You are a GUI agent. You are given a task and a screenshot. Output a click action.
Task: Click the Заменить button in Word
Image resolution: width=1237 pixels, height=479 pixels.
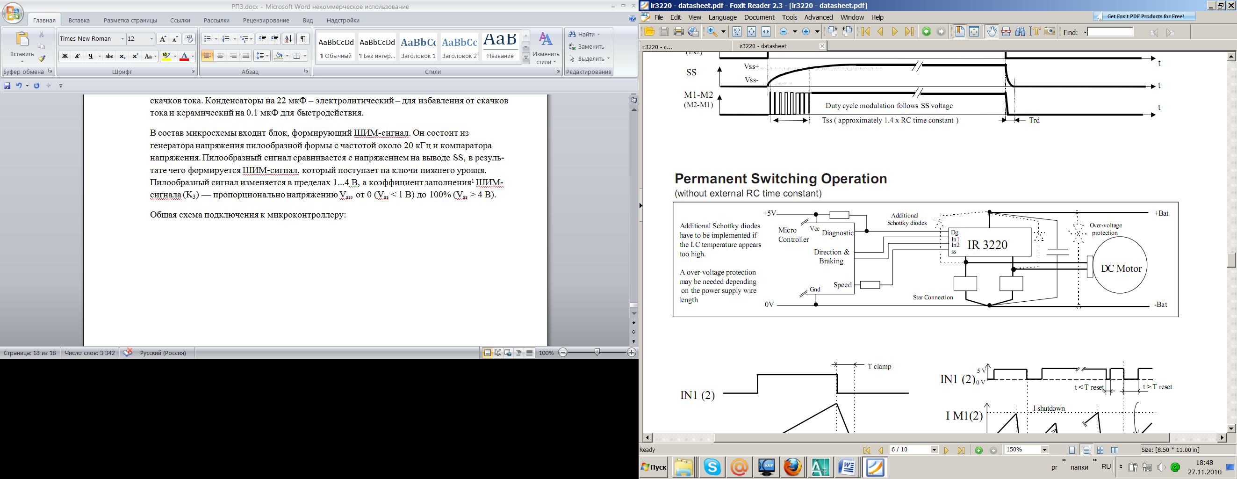point(586,47)
